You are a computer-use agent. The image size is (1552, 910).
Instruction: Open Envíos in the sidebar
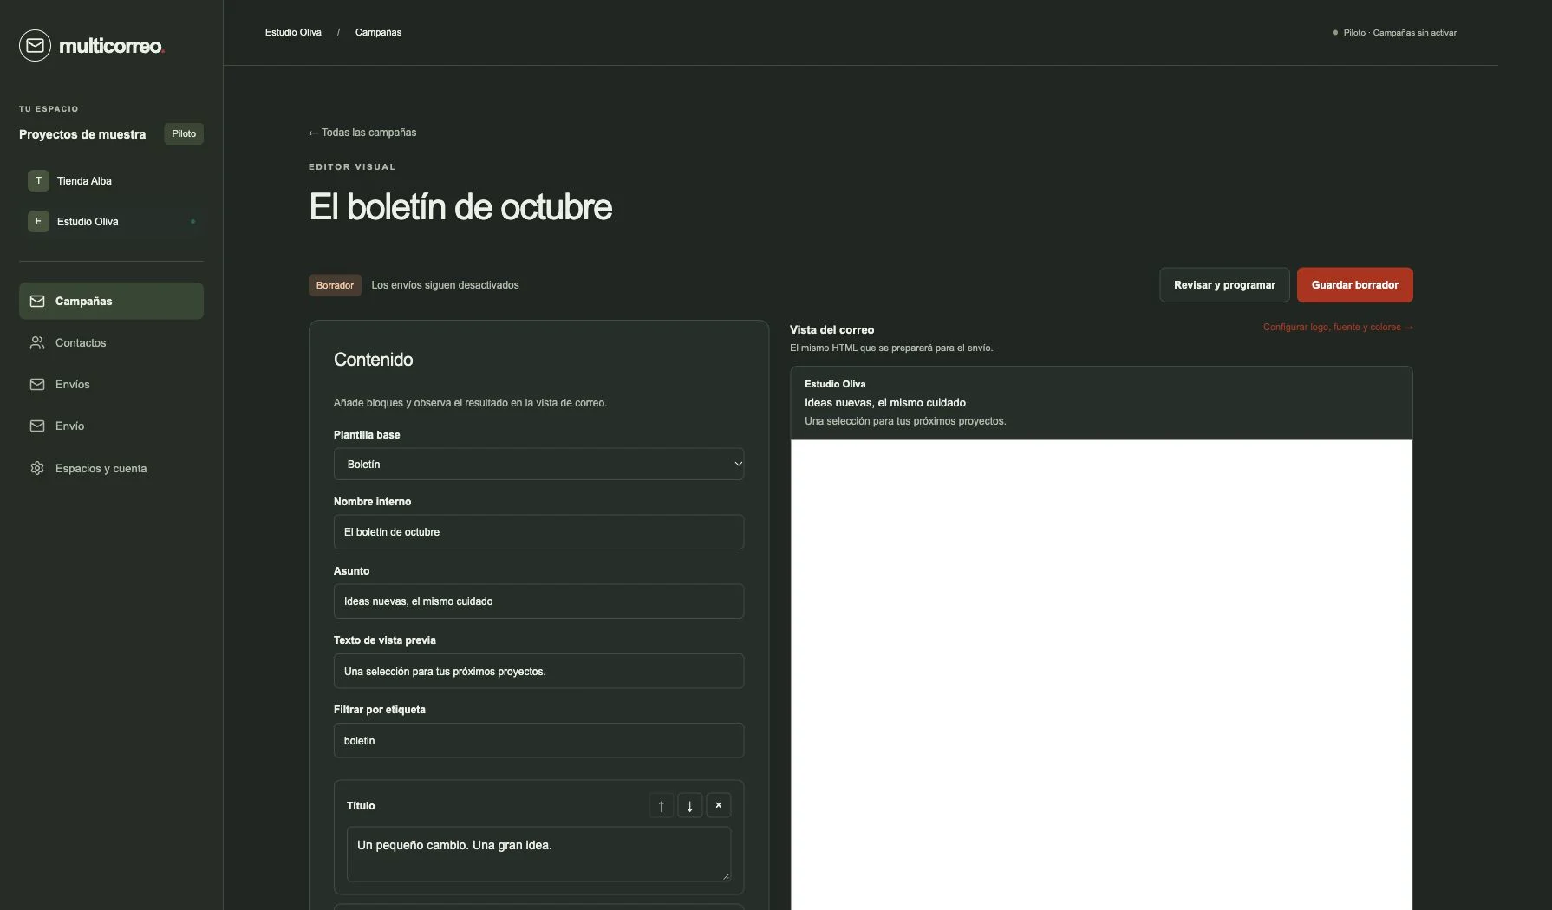[111, 384]
